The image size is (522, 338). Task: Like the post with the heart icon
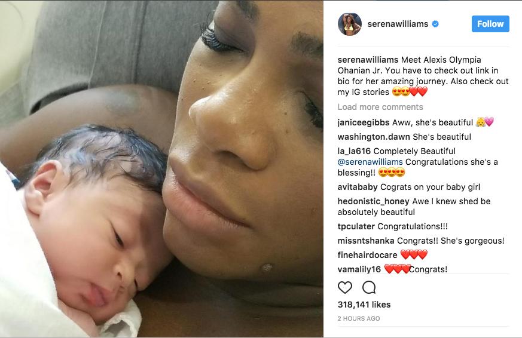pos(345,287)
